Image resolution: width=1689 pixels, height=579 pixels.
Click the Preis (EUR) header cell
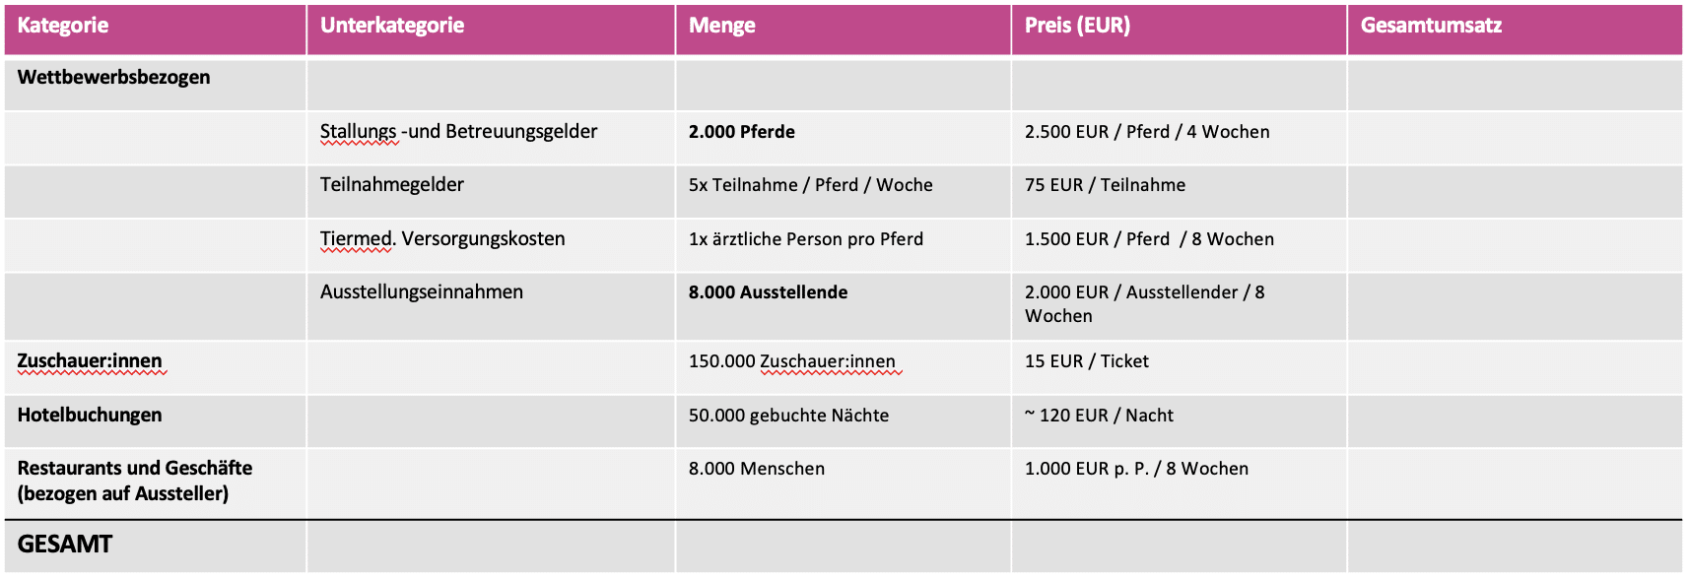[x=1179, y=30]
